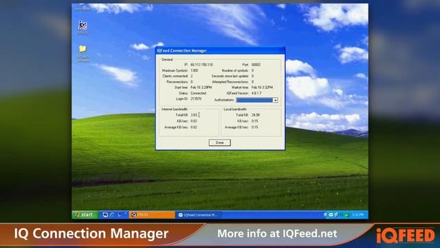Viewport: 440px width, 248px height.
Task: Click the IP address value 66.112.156.110
Action: coord(201,65)
